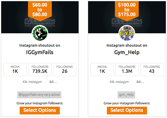Viewport: 167px width, 118px height.
Task: Click the Gym_Help media 1K box
Action: [102, 70]
